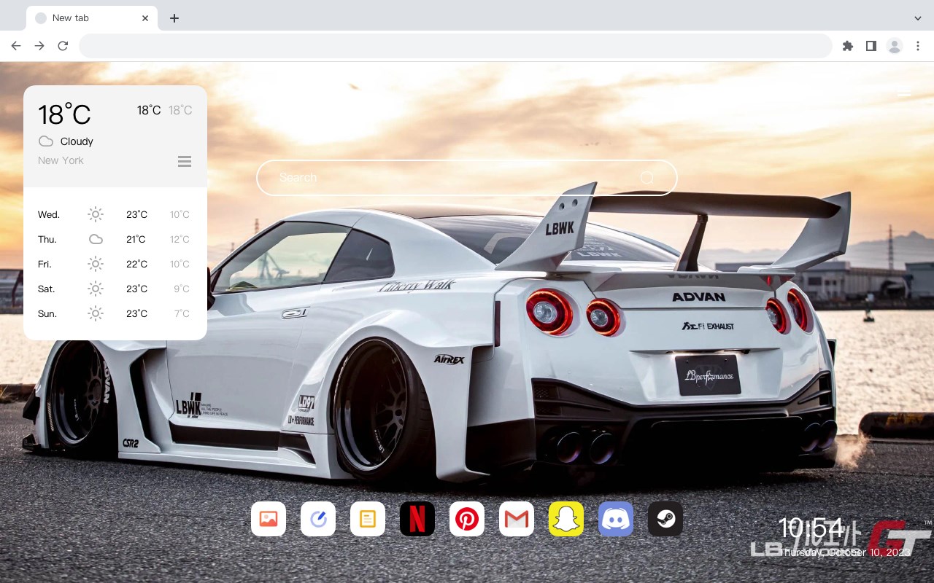Select the "Fri." forecast day label

pyautogui.click(x=45, y=264)
